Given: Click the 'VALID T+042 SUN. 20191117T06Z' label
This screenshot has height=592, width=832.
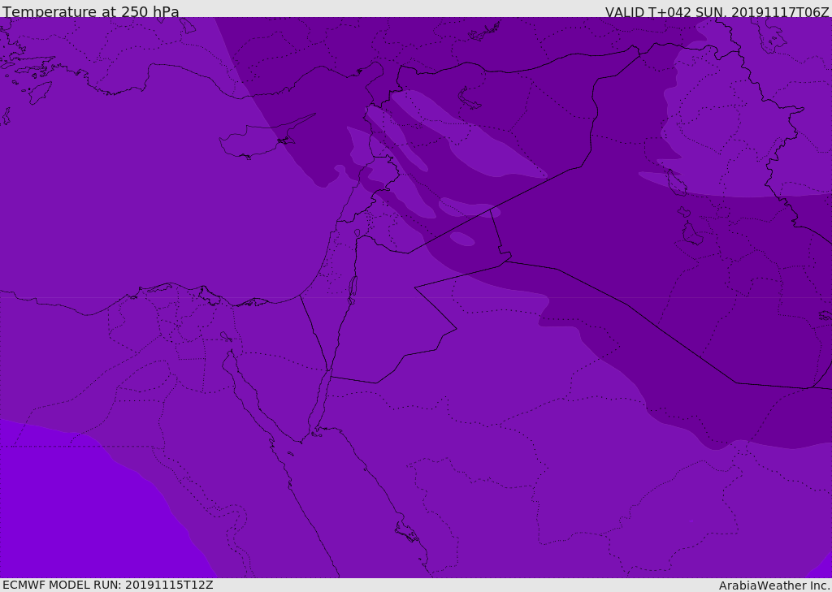Looking at the screenshot, I should (717, 12).
